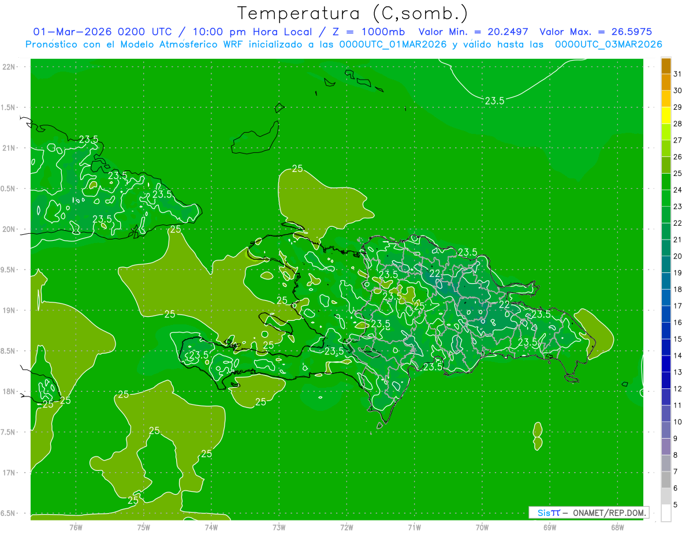
Task: Click the '68W' longitude axis label
Action: pyautogui.click(x=617, y=527)
